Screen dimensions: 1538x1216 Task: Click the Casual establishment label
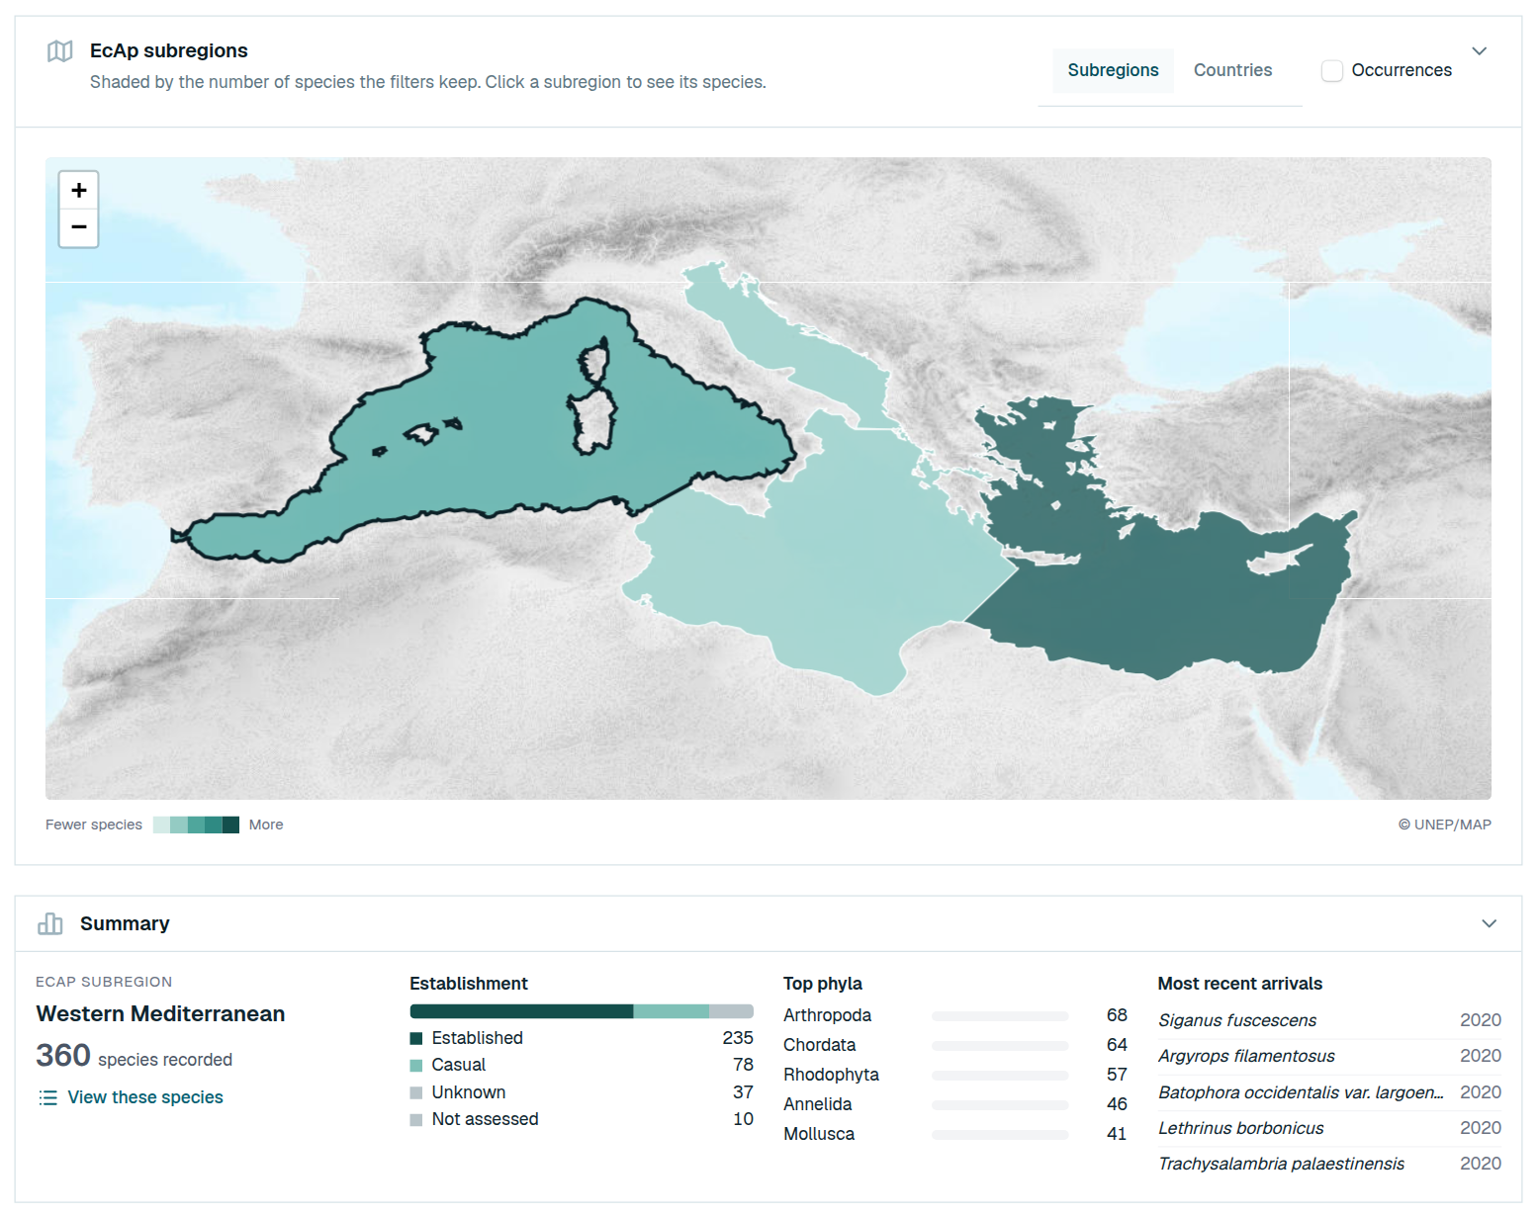[x=458, y=1065]
